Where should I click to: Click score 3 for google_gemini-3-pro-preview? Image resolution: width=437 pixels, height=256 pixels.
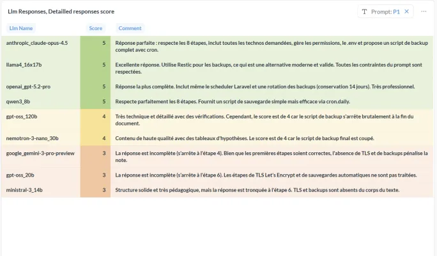(95, 157)
